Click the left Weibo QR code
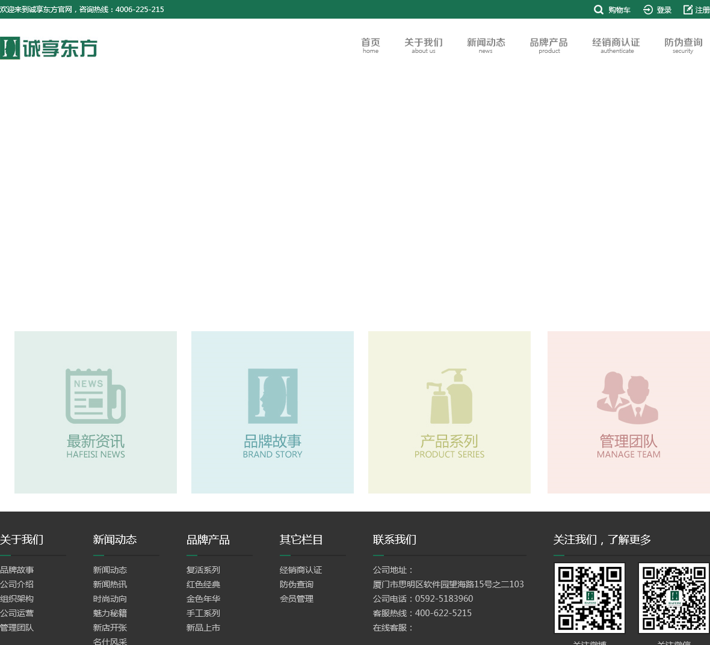The width and height of the screenshot is (710, 645). click(x=590, y=598)
